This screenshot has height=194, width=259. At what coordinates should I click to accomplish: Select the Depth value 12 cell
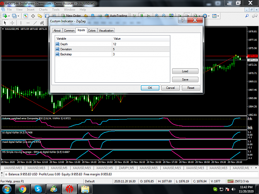[x=141, y=44]
